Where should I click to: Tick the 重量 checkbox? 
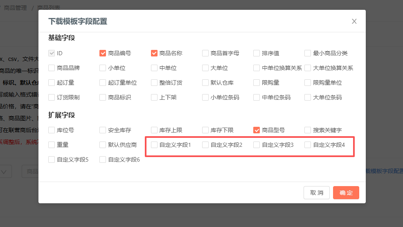coord(52,145)
